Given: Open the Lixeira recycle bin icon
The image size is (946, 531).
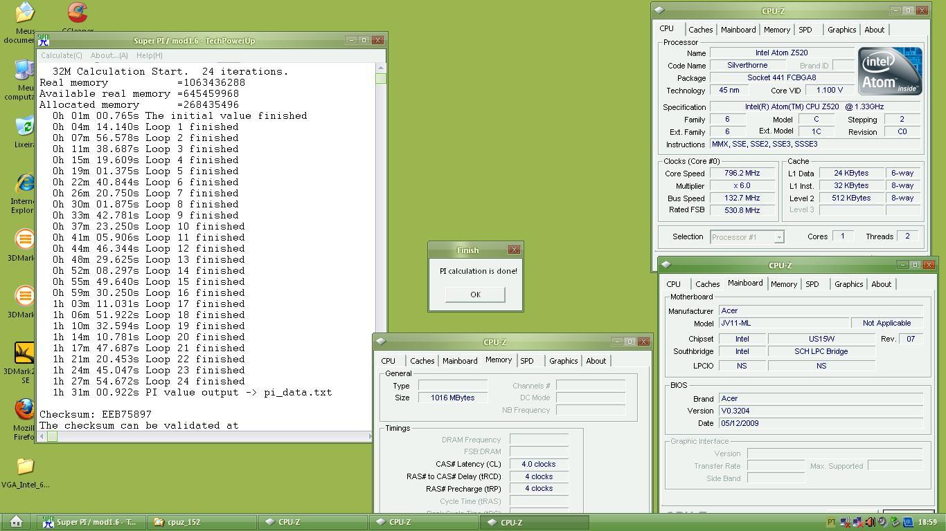Looking at the screenshot, I should click(x=24, y=126).
